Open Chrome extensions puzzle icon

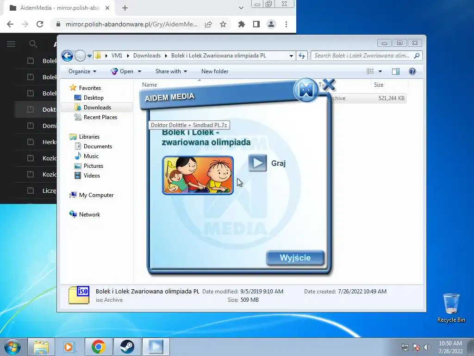(241, 24)
